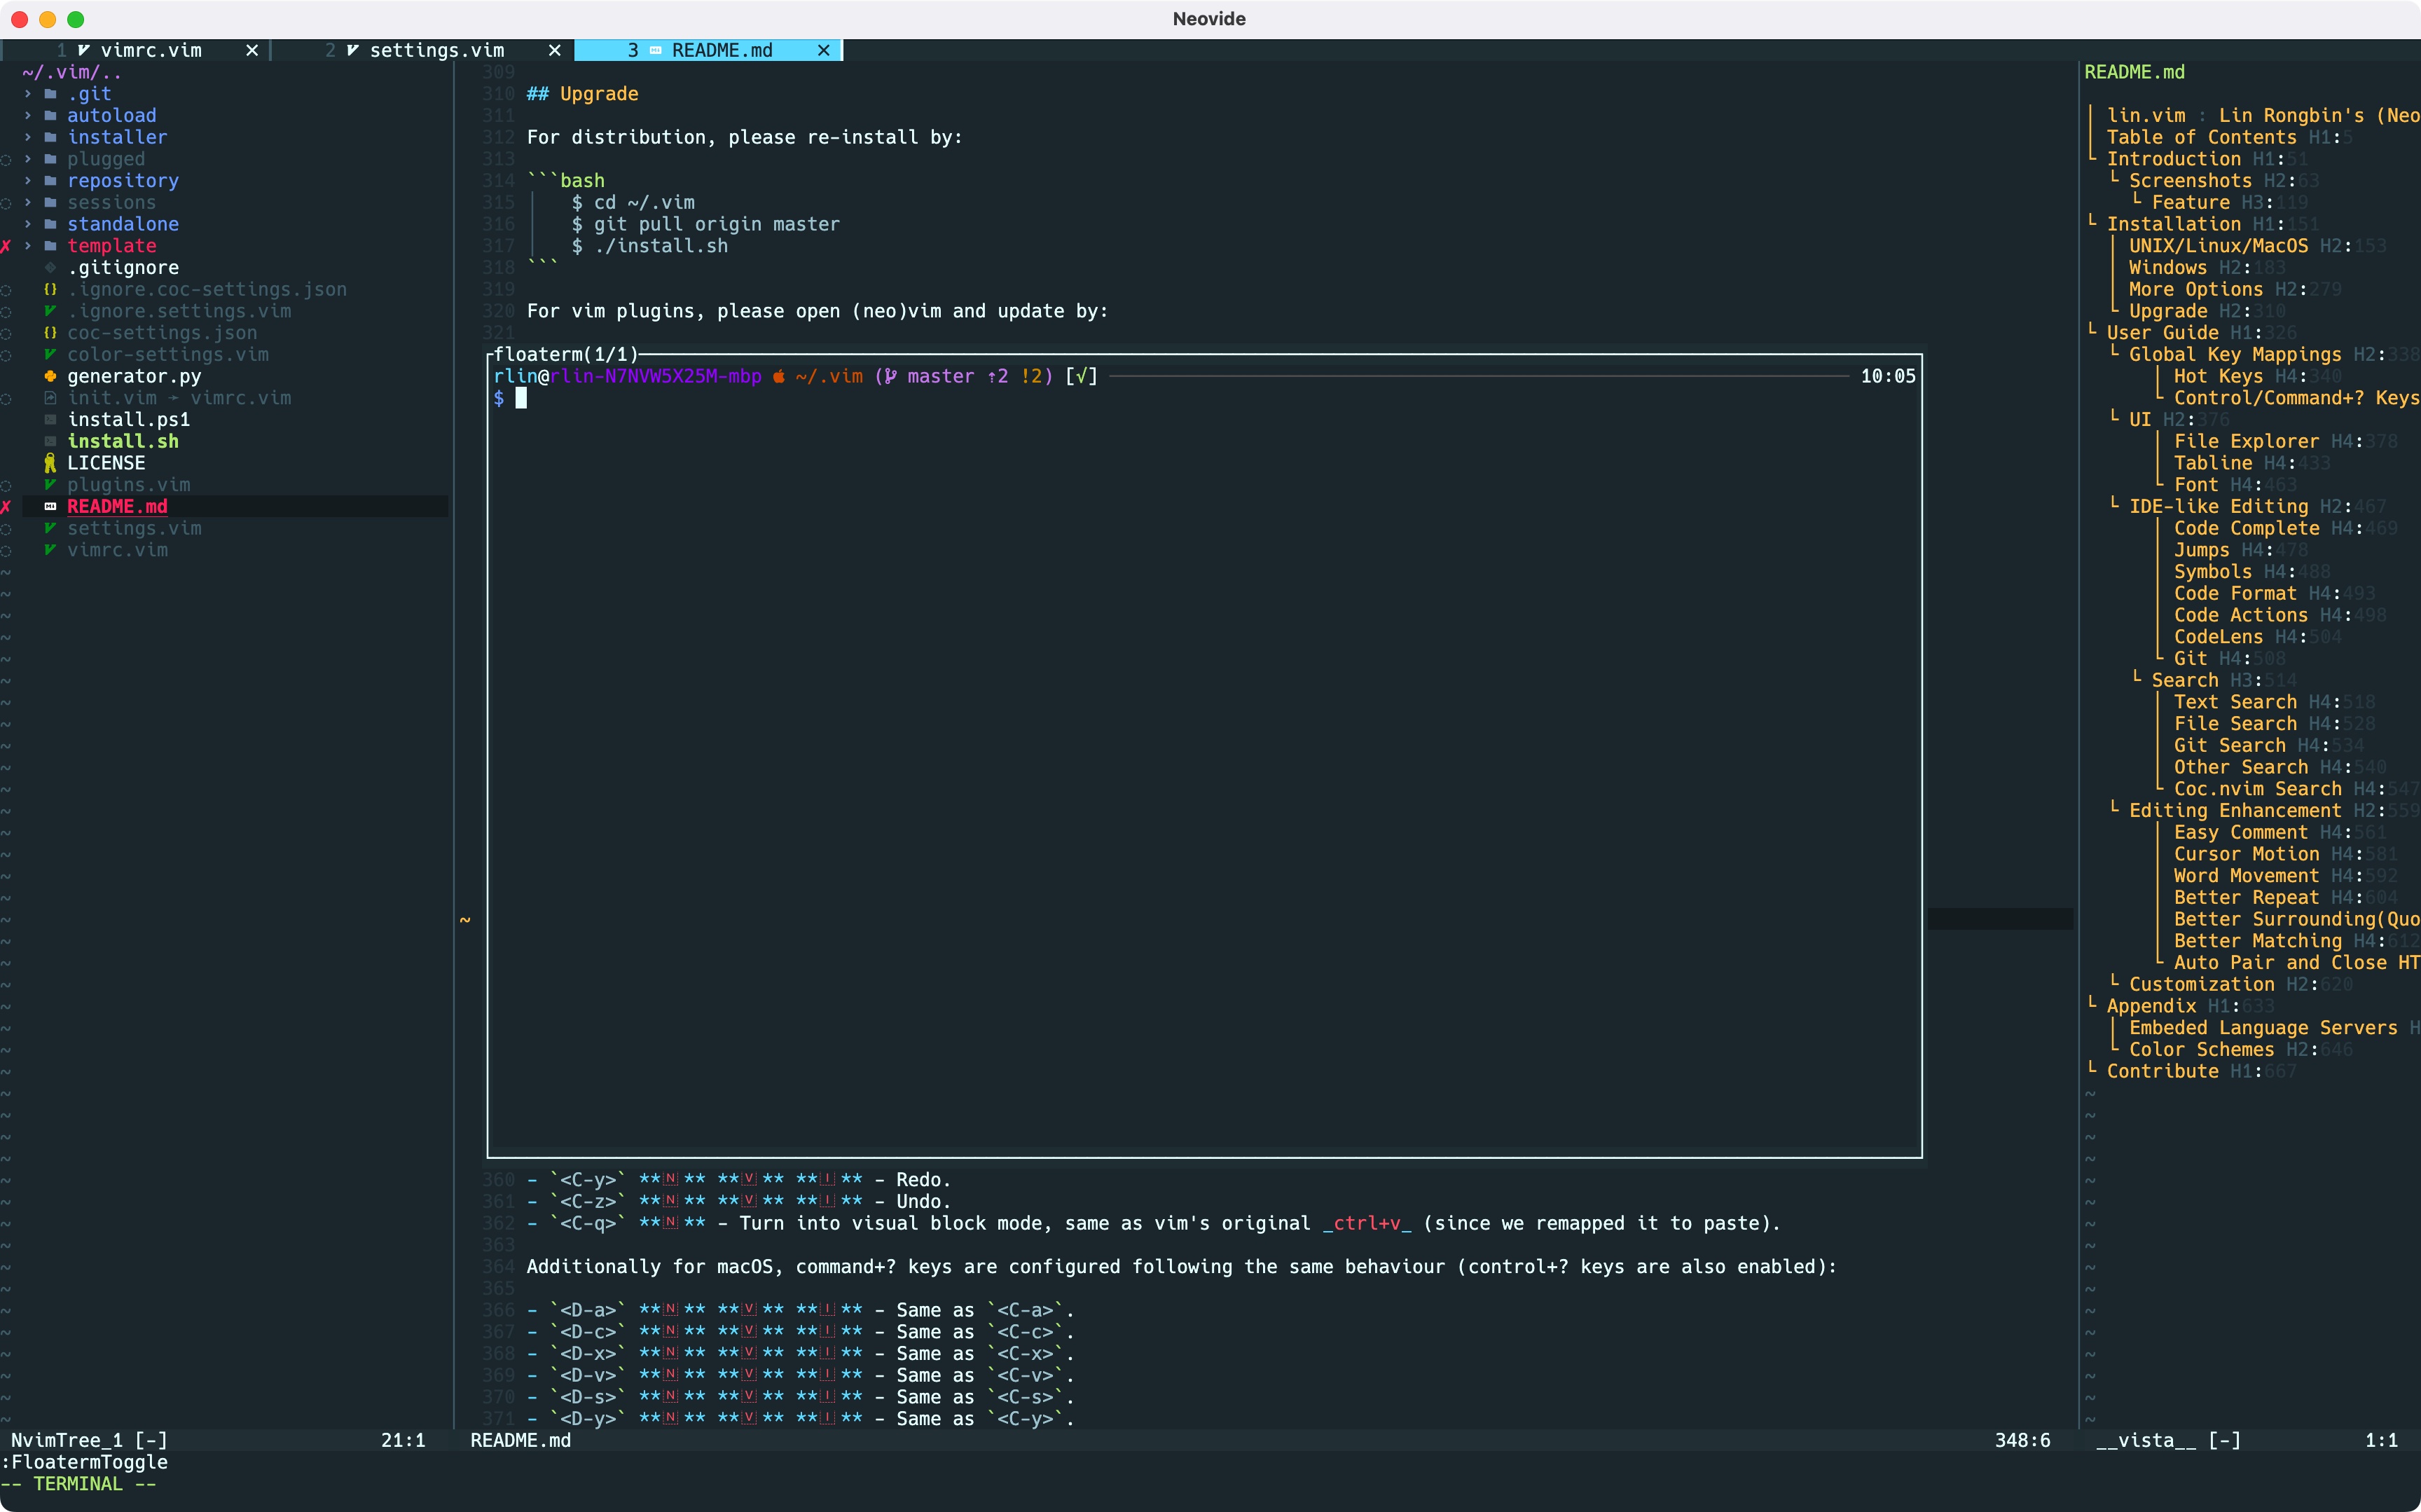Close the README.md tab
Screen dimensions: 2421x1512
pos(824,50)
